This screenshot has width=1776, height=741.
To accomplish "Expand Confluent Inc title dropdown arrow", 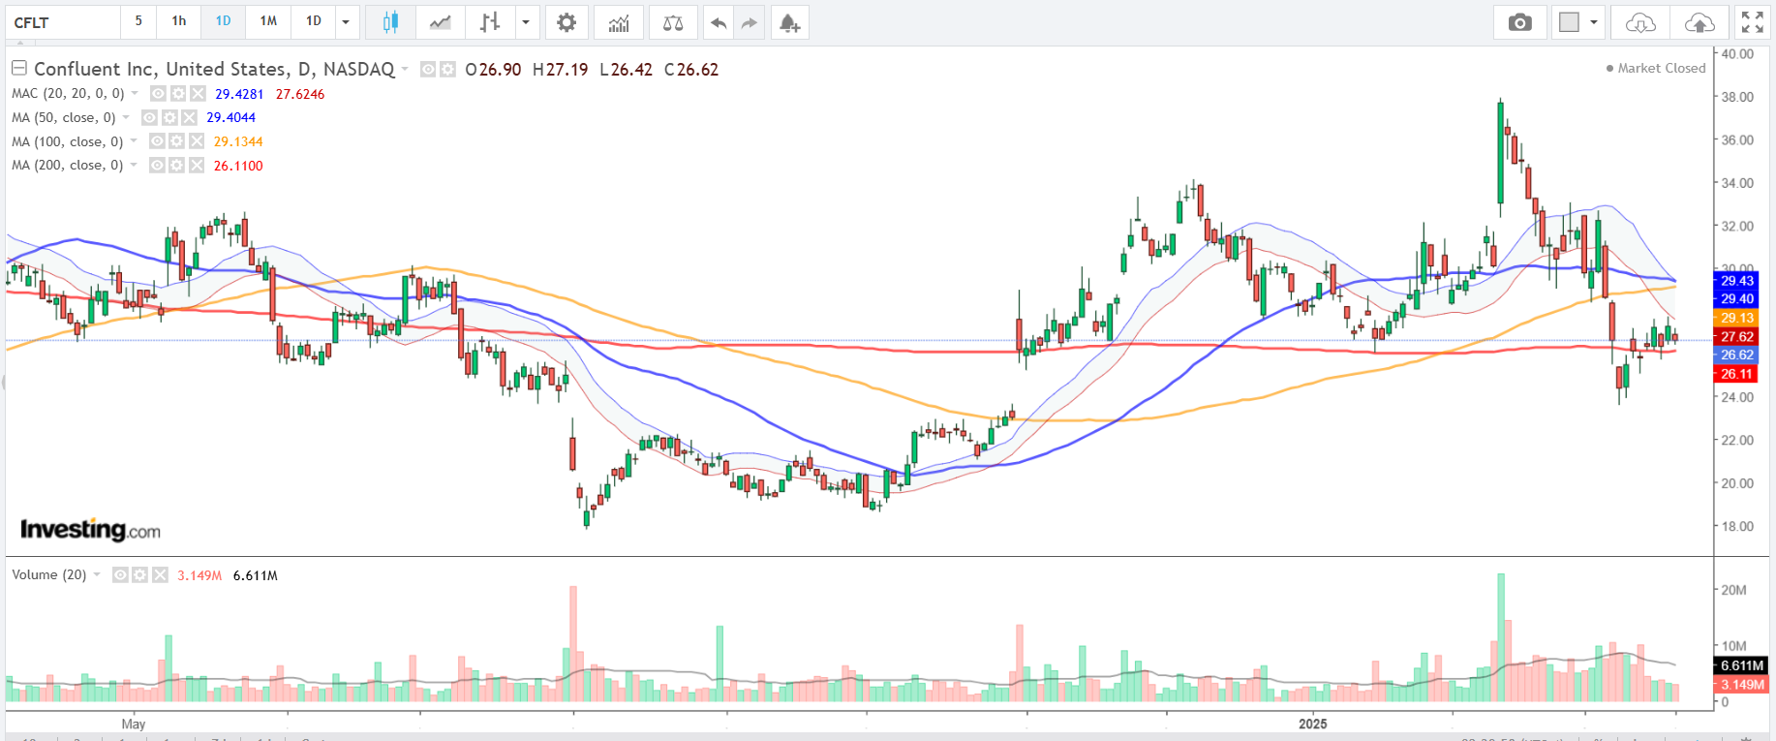I will tap(405, 69).
